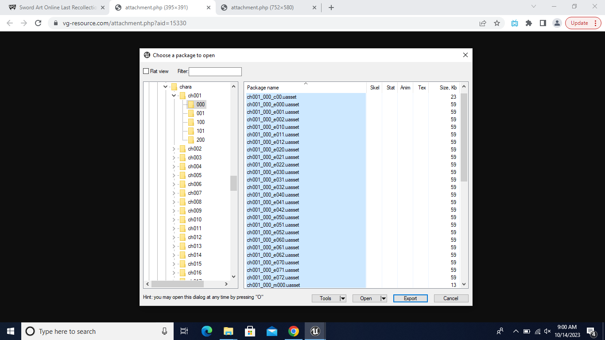Switch to the attachment.php (752×580) tab
The width and height of the screenshot is (605, 340).
coord(268,8)
